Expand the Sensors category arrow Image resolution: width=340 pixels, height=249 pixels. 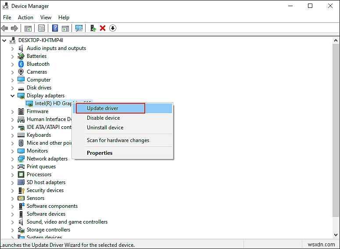pyautogui.click(x=13, y=198)
